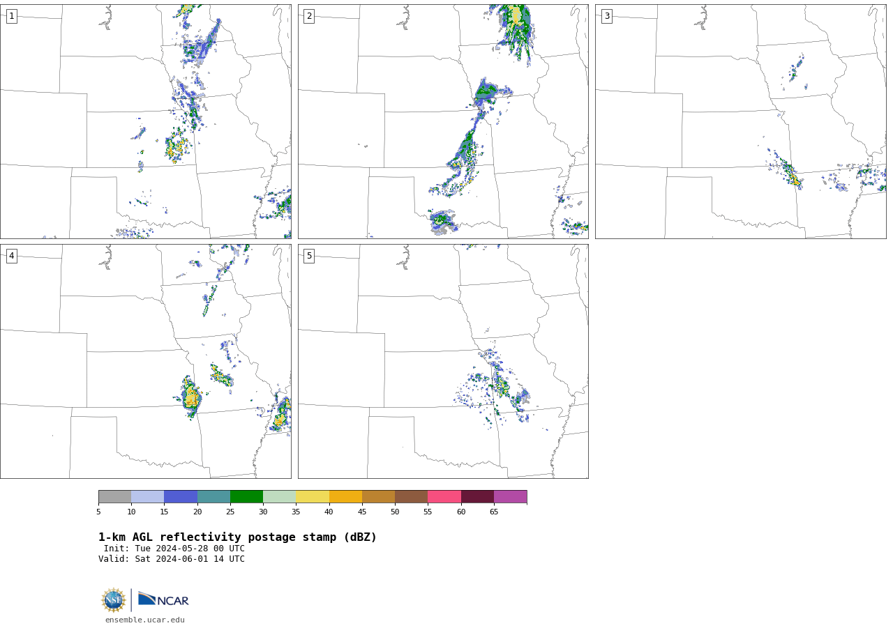Select the gray 5-10 dBZ swatch
Viewport: 893px width, 628px height.
pyautogui.click(x=114, y=497)
